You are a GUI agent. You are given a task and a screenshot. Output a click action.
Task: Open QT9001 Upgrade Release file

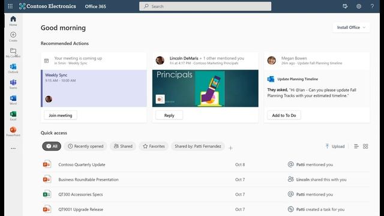80,209
